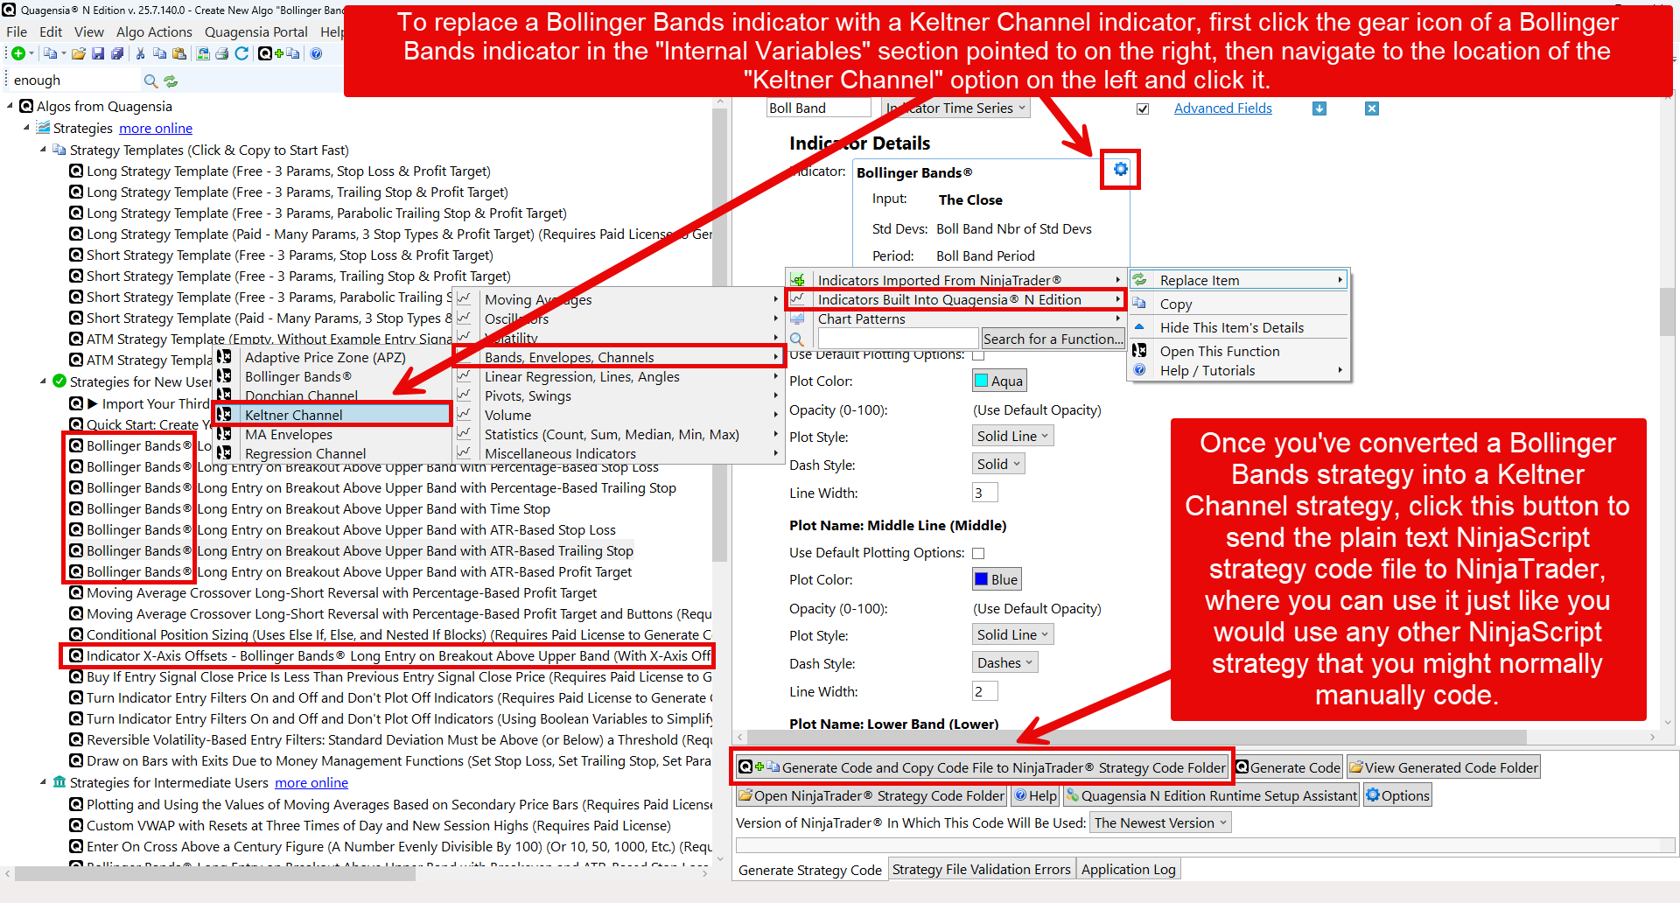Click Open NinjaTrader Strategy Code Folder button
This screenshot has height=903, width=1680.
pos(871,795)
